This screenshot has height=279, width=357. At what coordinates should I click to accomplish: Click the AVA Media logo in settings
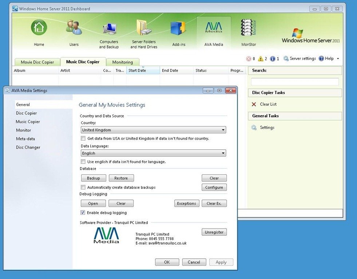[x=106, y=235]
